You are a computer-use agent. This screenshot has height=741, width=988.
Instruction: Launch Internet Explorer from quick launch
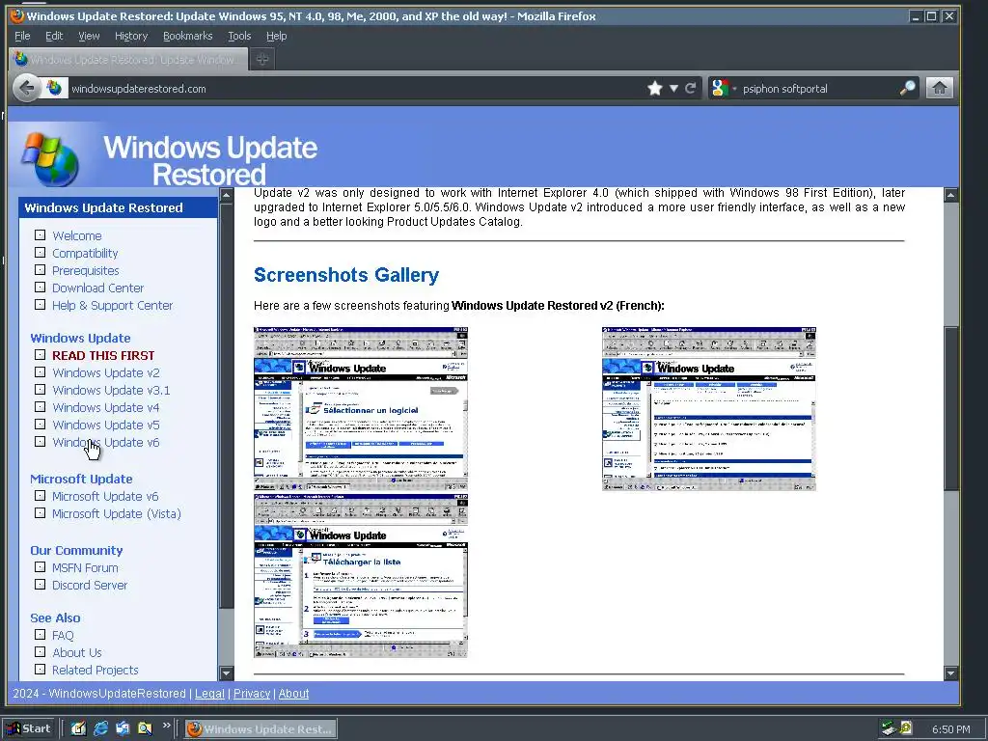[100, 728]
